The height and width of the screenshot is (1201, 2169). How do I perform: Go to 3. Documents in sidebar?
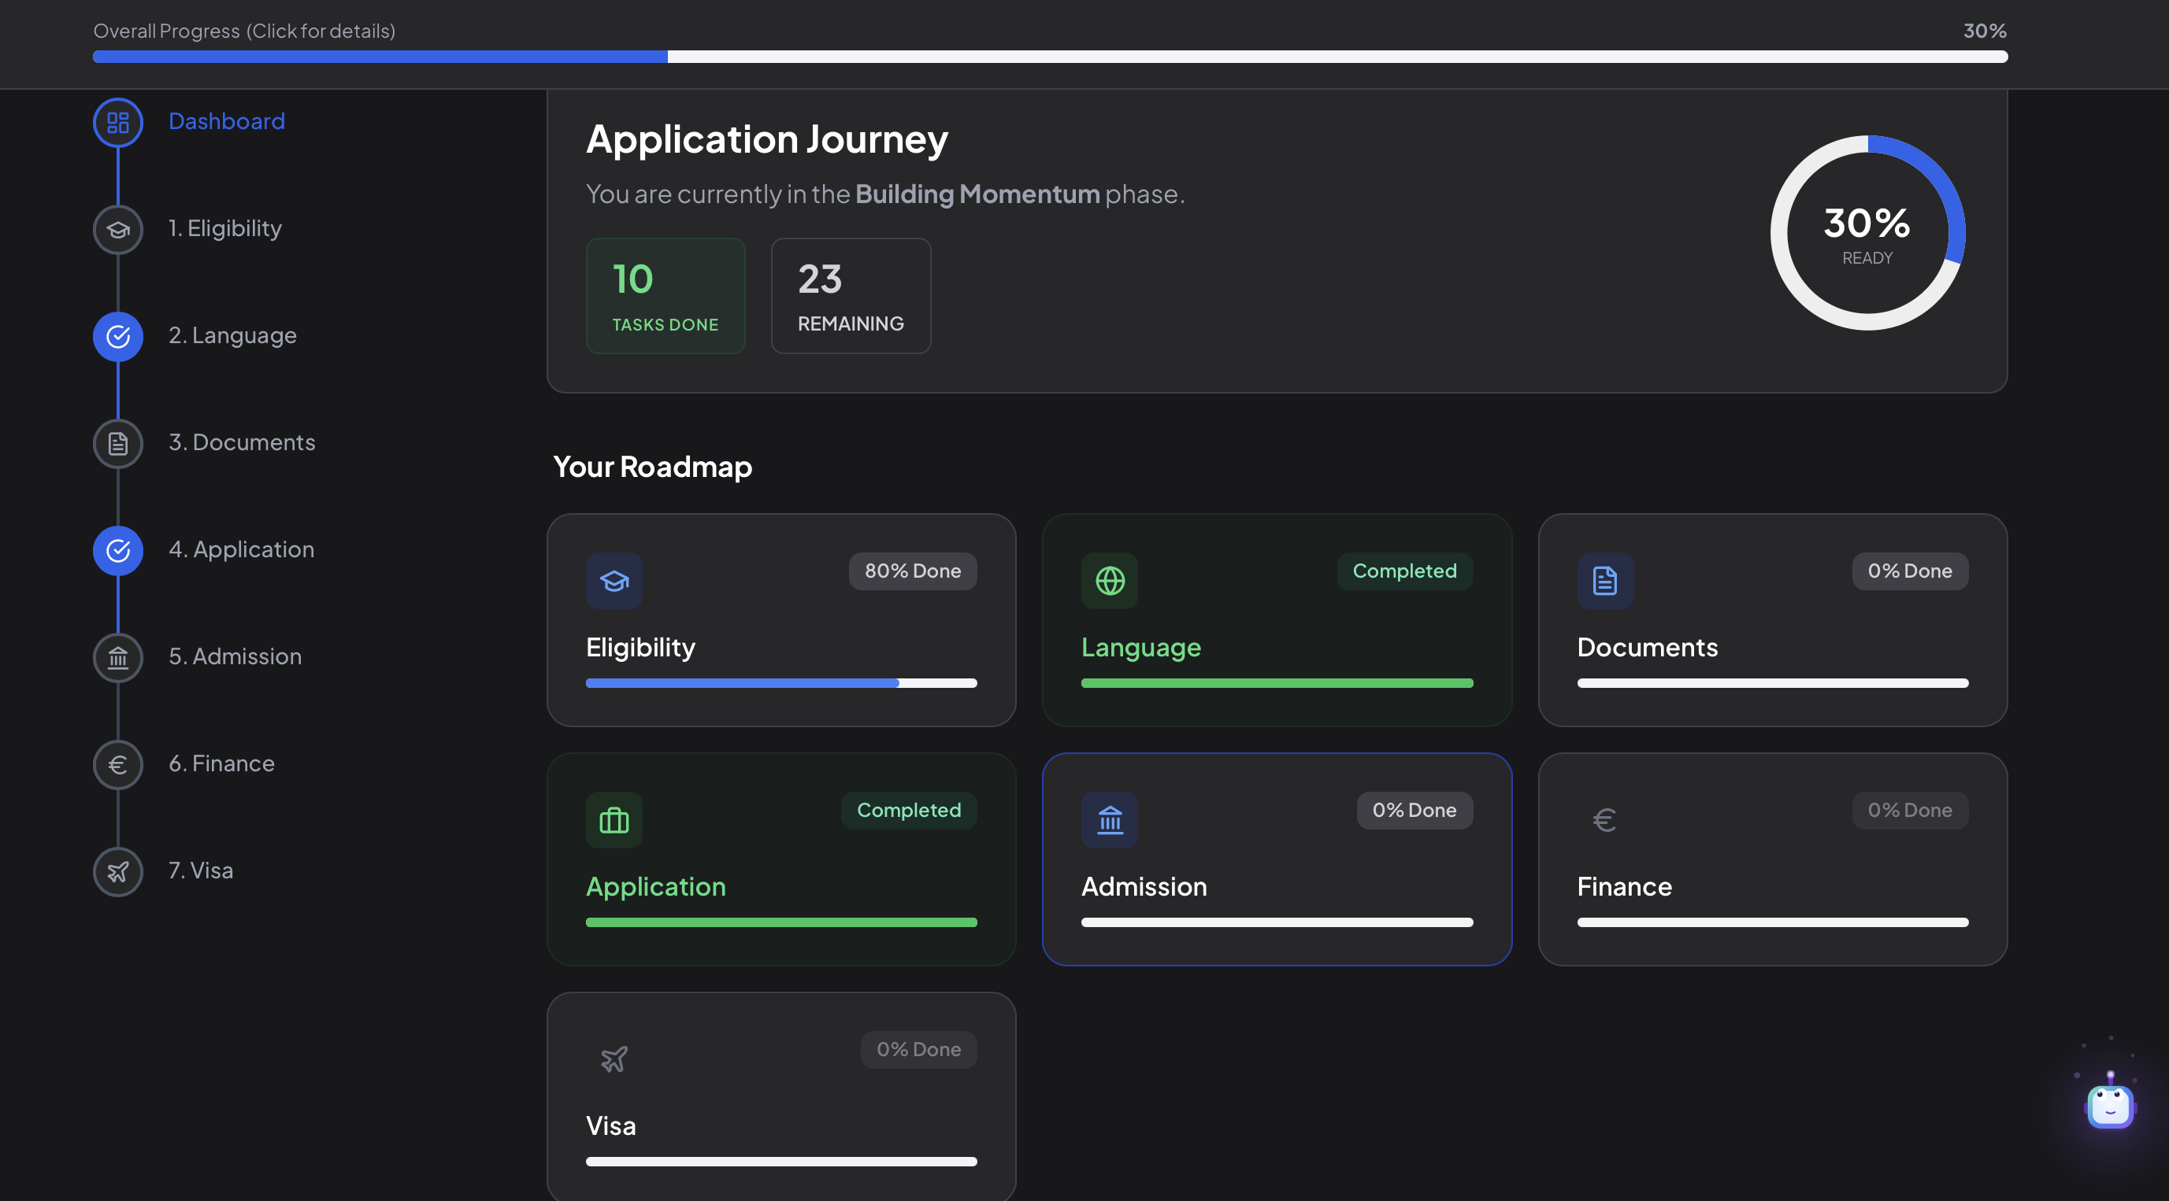coord(242,442)
